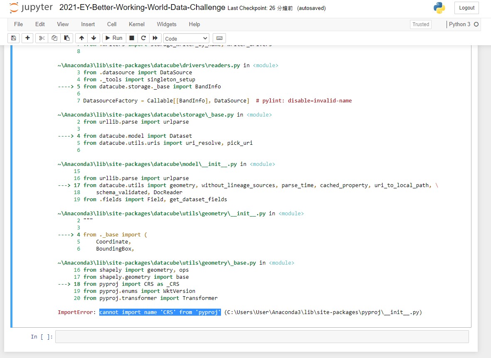Viewport: 491px width, 358px height.
Task: Click line 'from pyproj import CRS as _CRS'
Action: [x=131, y=284]
